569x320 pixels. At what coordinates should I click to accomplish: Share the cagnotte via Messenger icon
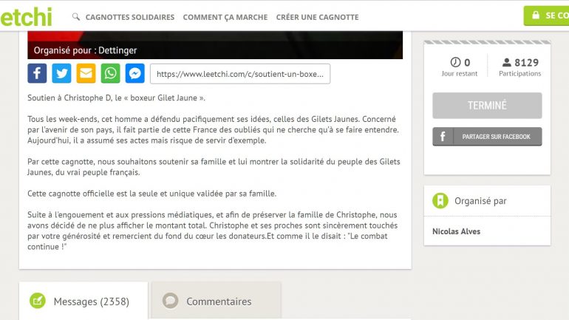[x=134, y=74]
